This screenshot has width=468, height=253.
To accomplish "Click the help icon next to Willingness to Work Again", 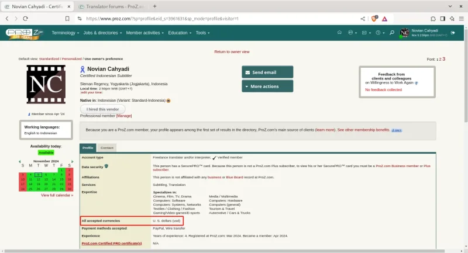I will click(x=417, y=83).
